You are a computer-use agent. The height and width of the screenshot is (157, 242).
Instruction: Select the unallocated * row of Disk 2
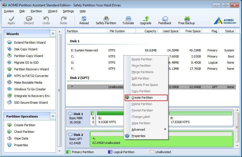(151, 87)
